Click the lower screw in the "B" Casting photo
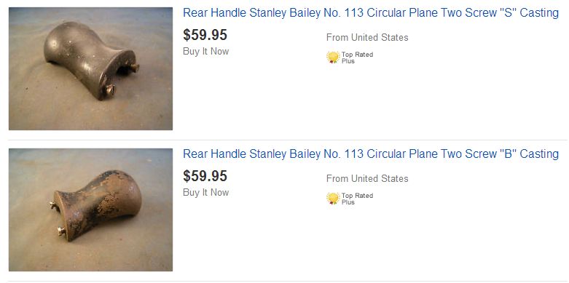 click(x=61, y=231)
